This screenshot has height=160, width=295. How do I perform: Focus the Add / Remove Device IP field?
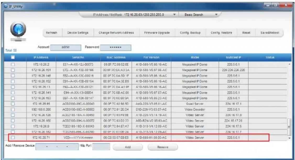point(57,147)
